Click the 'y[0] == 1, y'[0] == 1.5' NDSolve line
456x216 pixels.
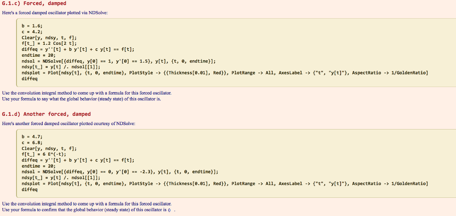[118, 61]
